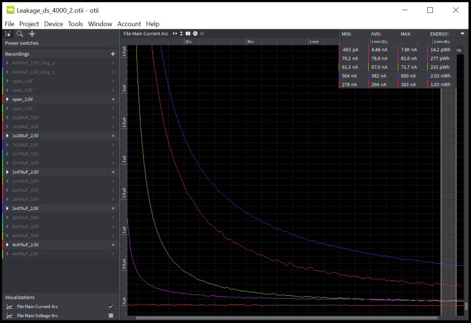Activate the magnifier zoom tool
Viewport: 471px width, 323px height.
click(20, 34)
